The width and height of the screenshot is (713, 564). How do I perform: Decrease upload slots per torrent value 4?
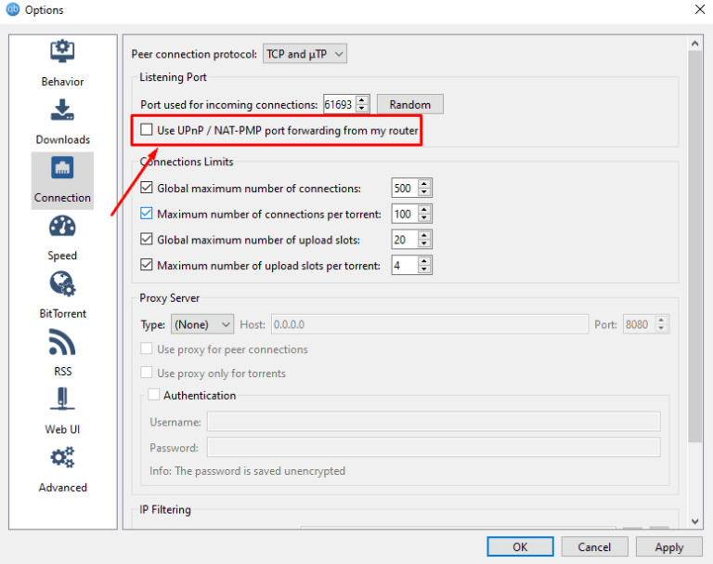(424, 269)
